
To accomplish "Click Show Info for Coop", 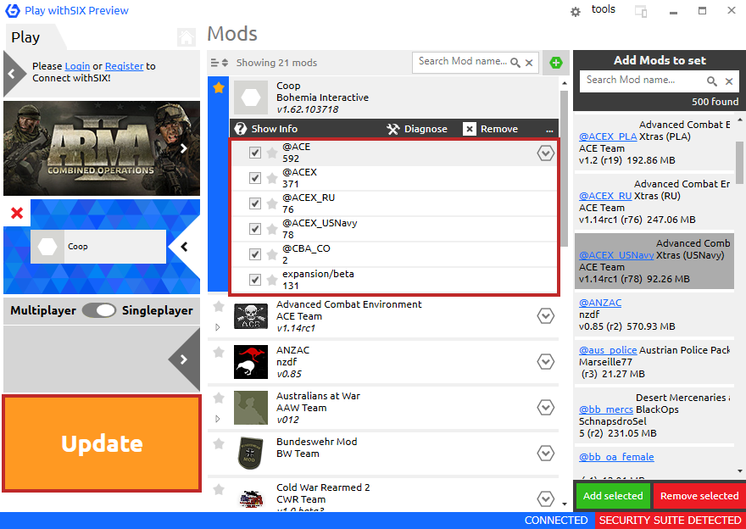I will pos(266,129).
